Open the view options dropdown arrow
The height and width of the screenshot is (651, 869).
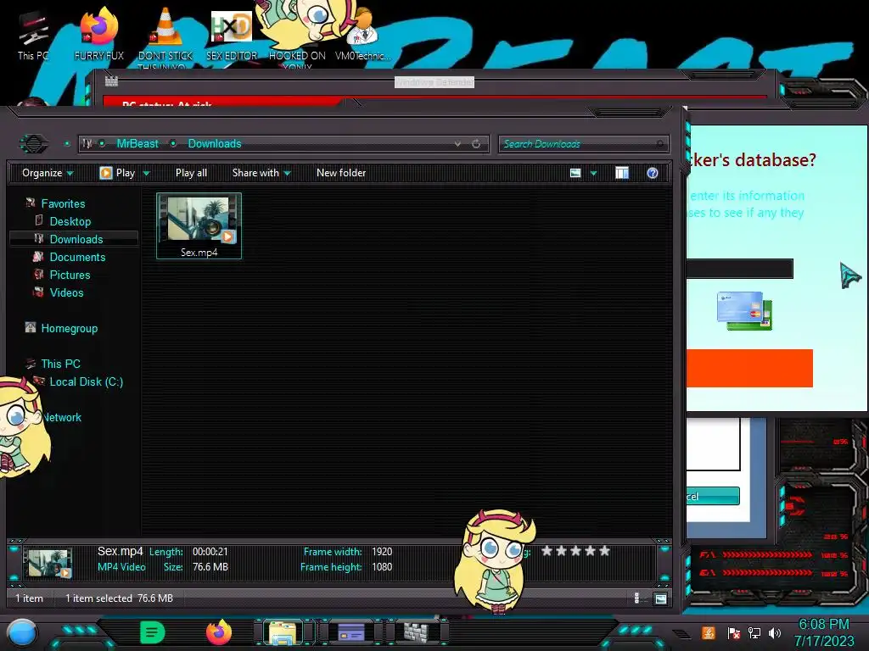[593, 173]
